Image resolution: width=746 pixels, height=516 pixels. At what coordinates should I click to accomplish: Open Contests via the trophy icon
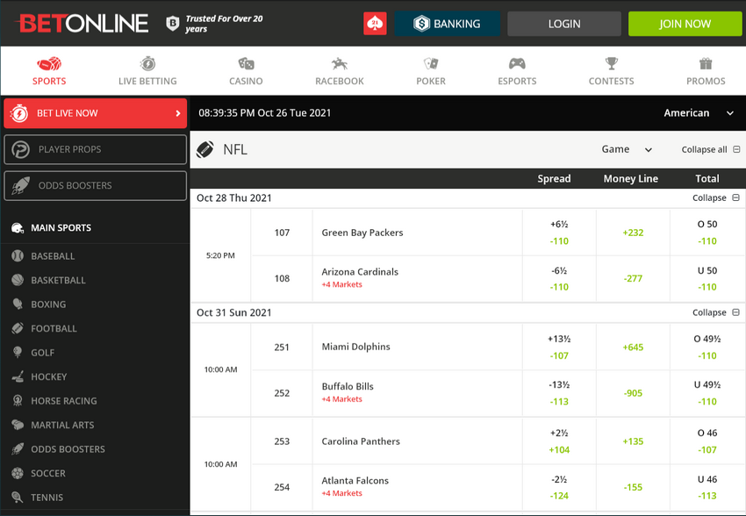611,63
